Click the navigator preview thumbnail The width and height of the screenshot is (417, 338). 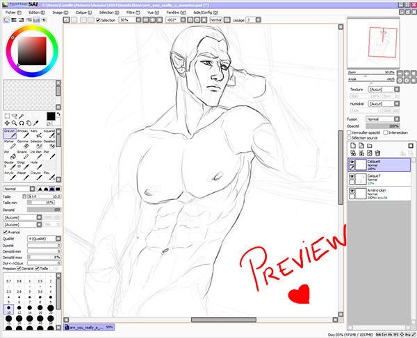373,42
